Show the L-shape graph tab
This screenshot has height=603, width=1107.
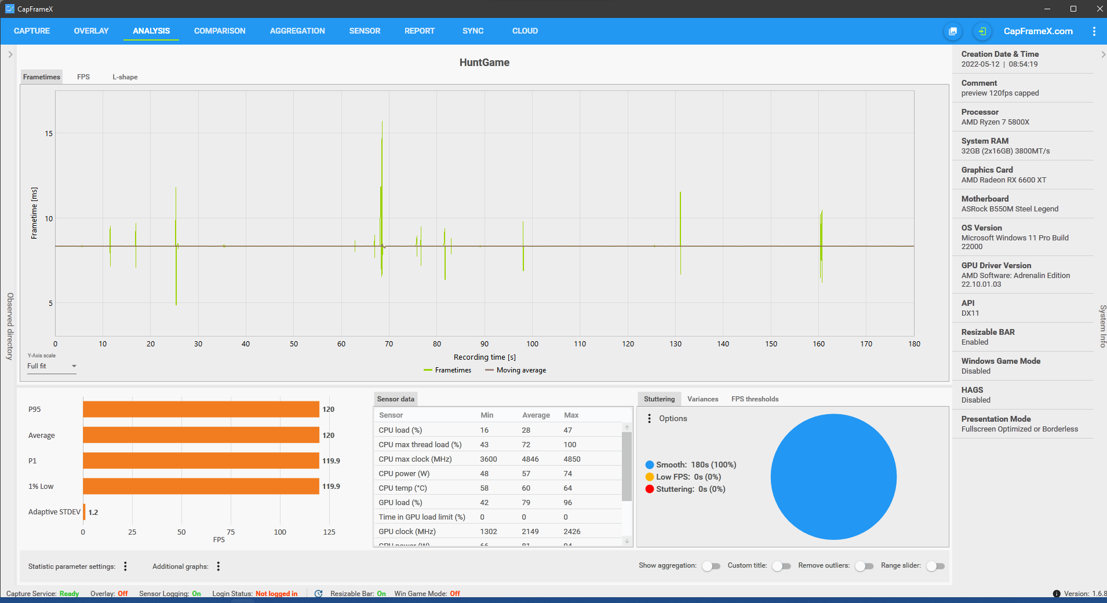(125, 77)
